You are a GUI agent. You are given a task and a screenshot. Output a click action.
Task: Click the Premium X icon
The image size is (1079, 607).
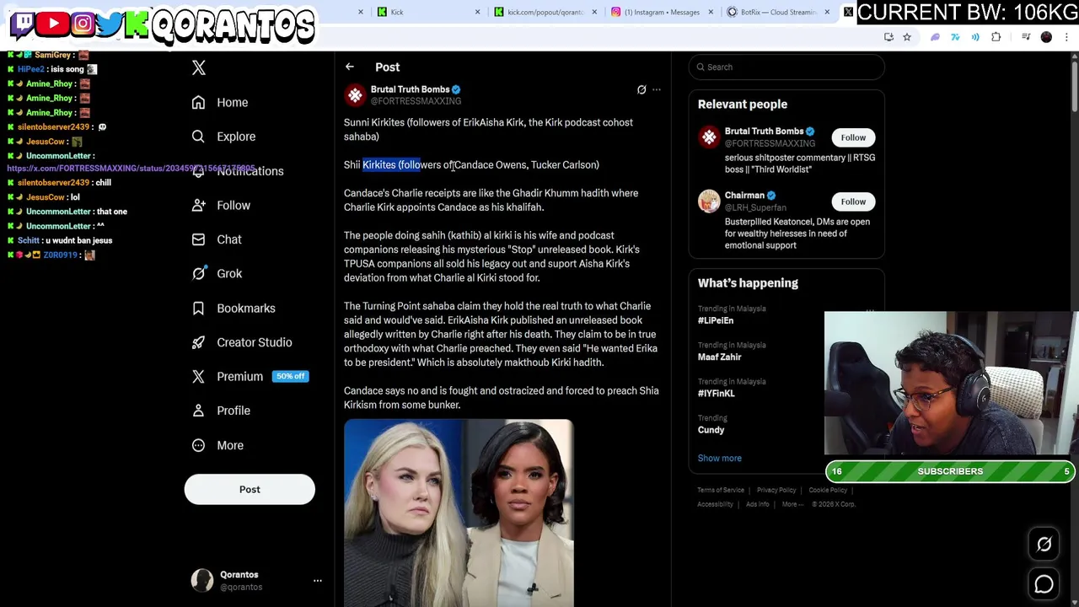(198, 376)
